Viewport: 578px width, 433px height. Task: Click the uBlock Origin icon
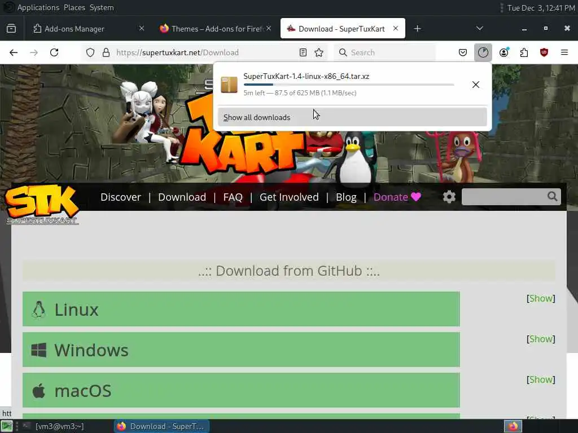coord(544,52)
